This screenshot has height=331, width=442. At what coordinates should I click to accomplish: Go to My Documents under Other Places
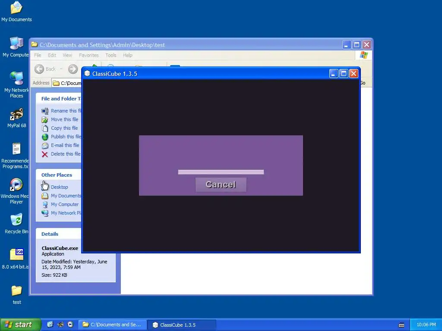point(66,196)
